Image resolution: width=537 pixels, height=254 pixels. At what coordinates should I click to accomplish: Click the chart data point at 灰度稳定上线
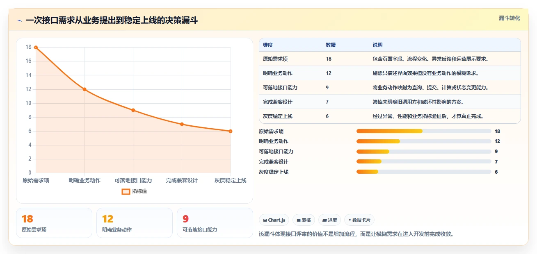[231, 131]
